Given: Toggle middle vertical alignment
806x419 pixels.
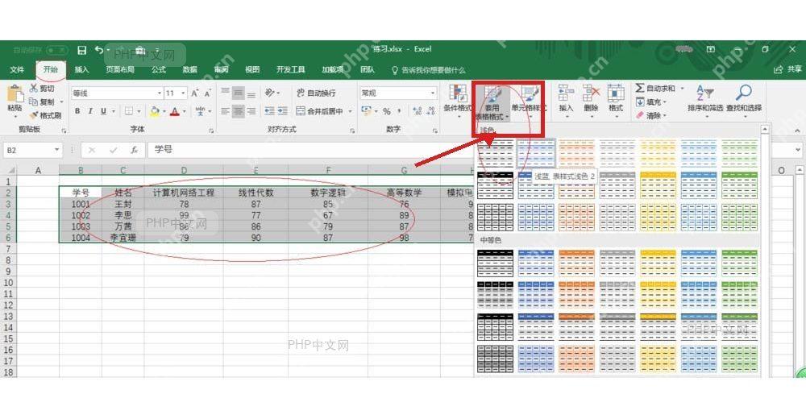Looking at the screenshot, I should (238, 93).
